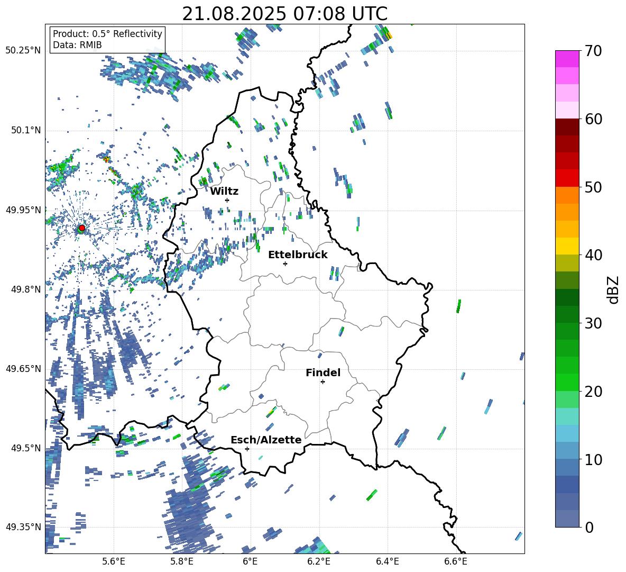Click the colorbar 10 tick label
Image resolution: width=626 pixels, height=572 pixels.
pyautogui.click(x=593, y=459)
